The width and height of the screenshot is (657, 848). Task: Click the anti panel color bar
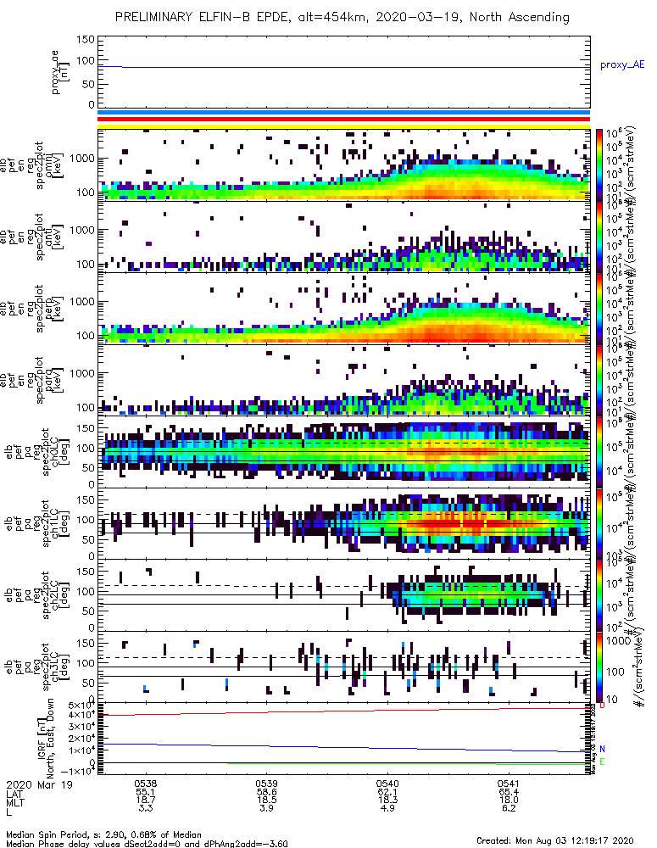click(599, 237)
